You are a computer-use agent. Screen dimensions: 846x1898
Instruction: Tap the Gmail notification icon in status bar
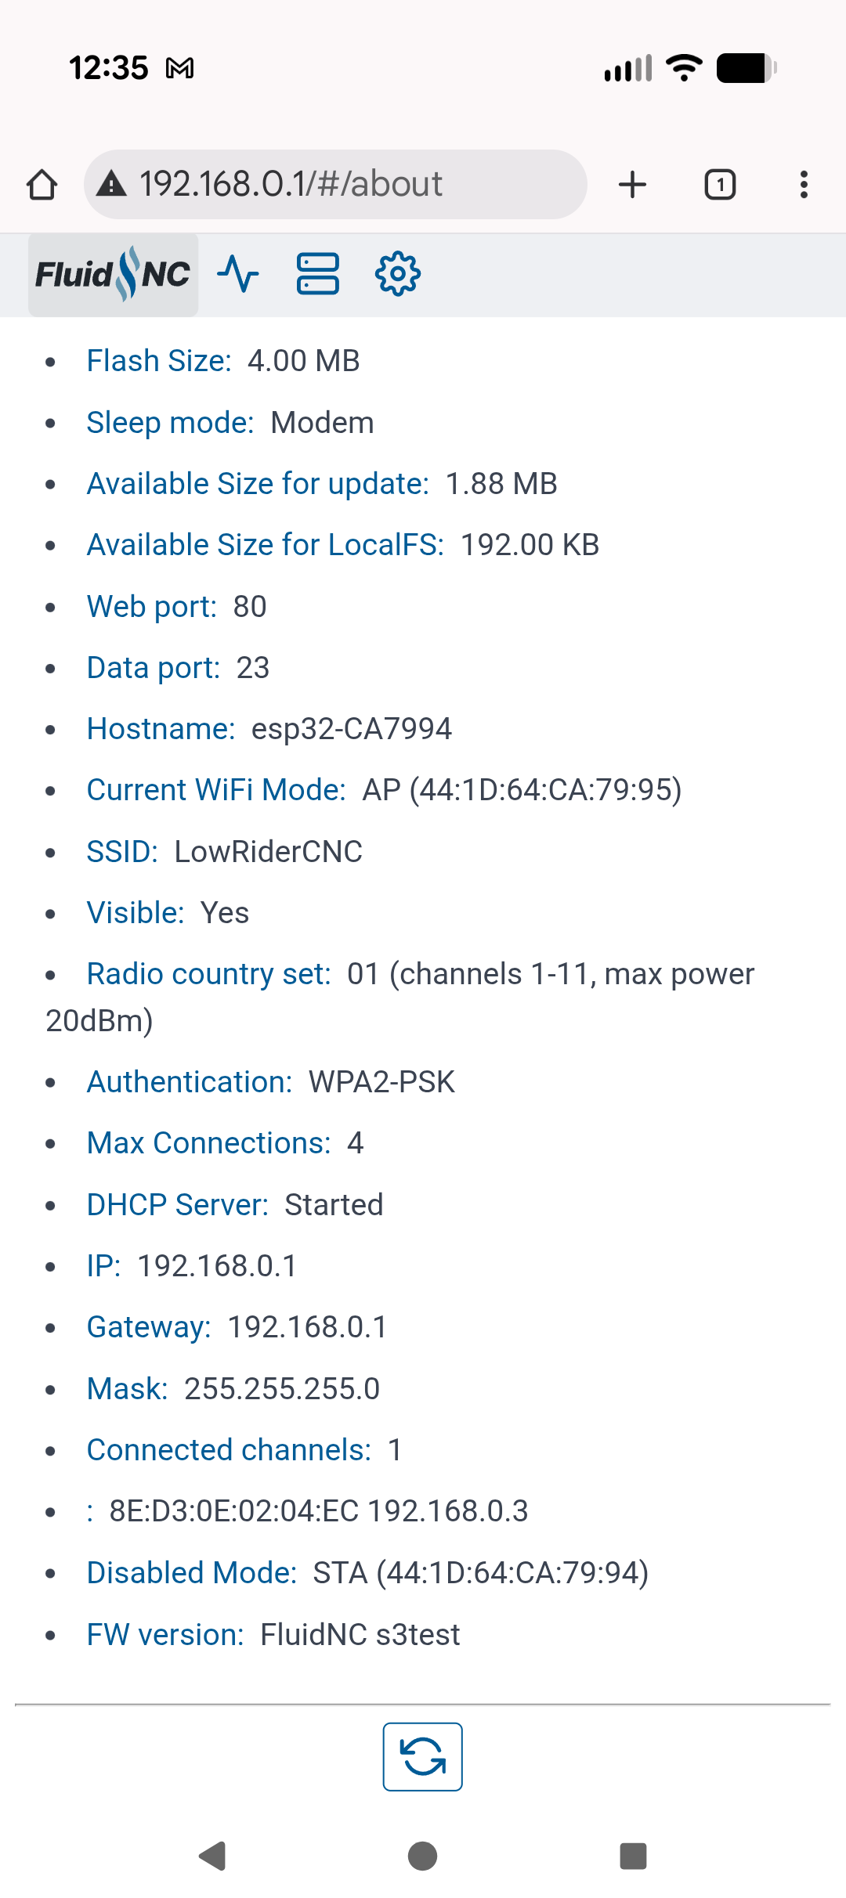coord(180,69)
